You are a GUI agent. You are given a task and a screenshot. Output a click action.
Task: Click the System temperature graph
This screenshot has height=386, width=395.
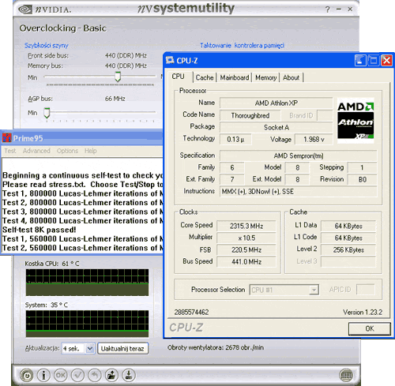(x=87, y=324)
